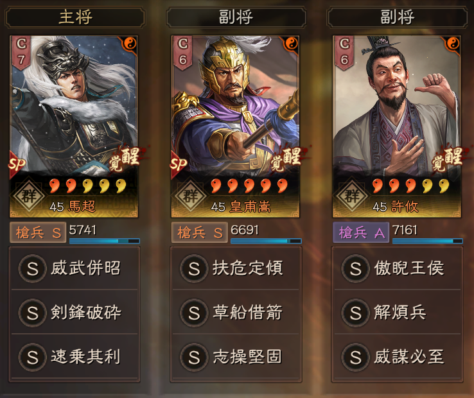This screenshot has width=474, height=398.
Task: Click the yin-yang icon on 許攸's card
Action: (x=453, y=44)
